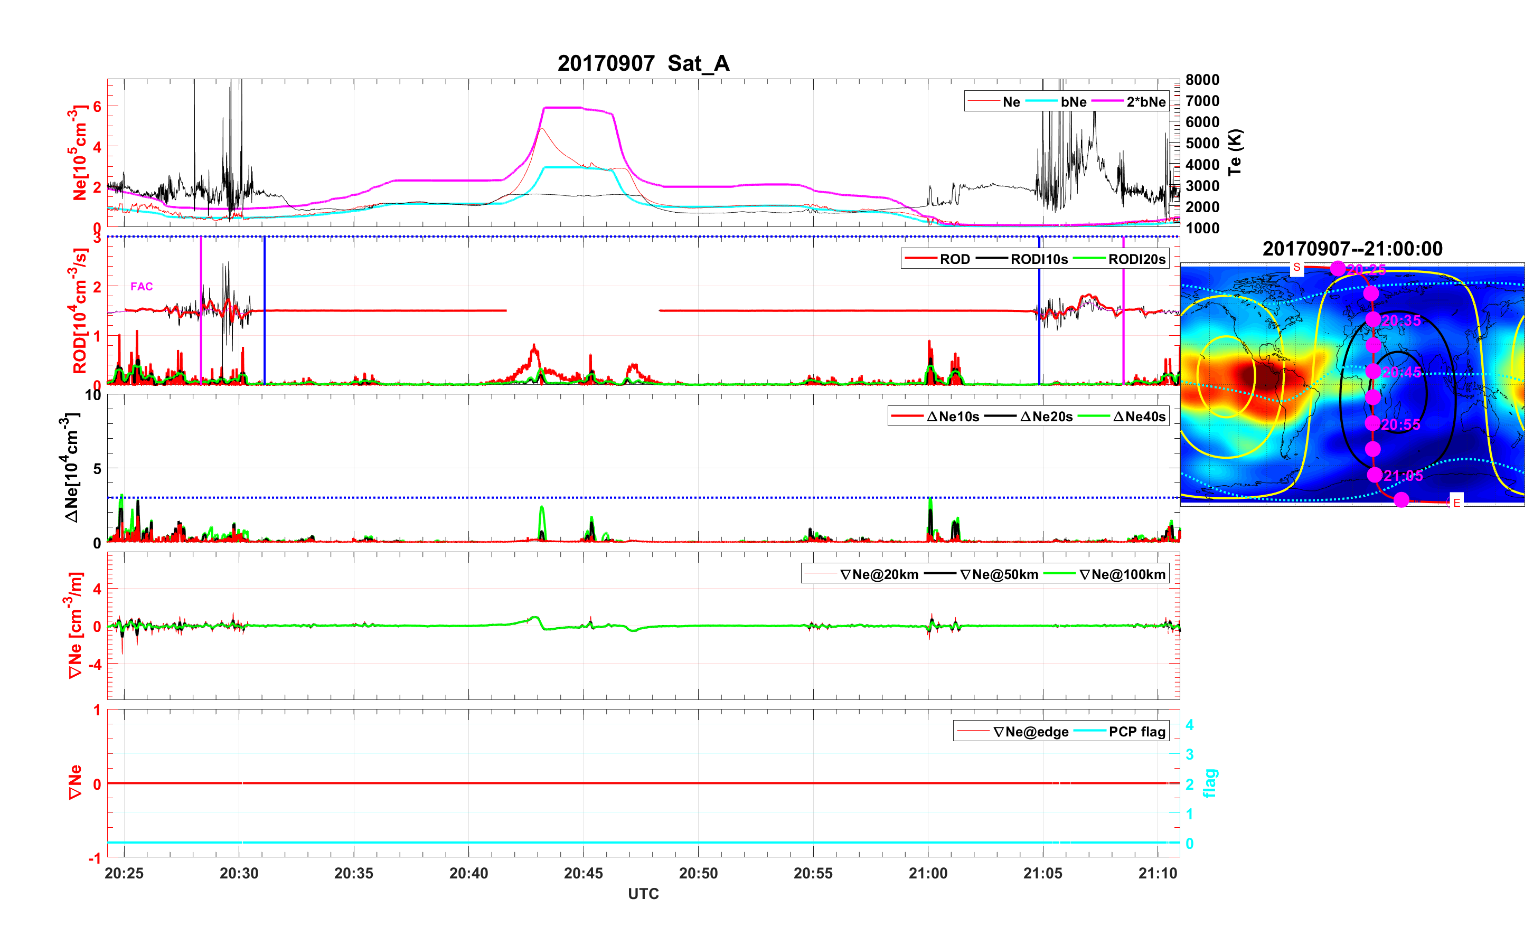This screenshot has height=927, width=1533.
Task: Click the S start marker on map track
Action: pos(1296,268)
